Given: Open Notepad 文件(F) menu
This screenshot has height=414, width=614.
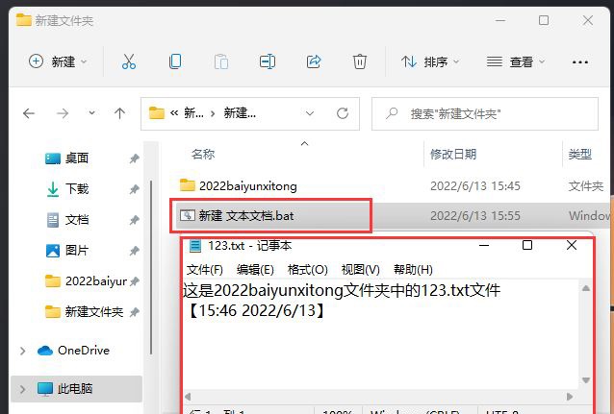Looking at the screenshot, I should click(x=204, y=269).
